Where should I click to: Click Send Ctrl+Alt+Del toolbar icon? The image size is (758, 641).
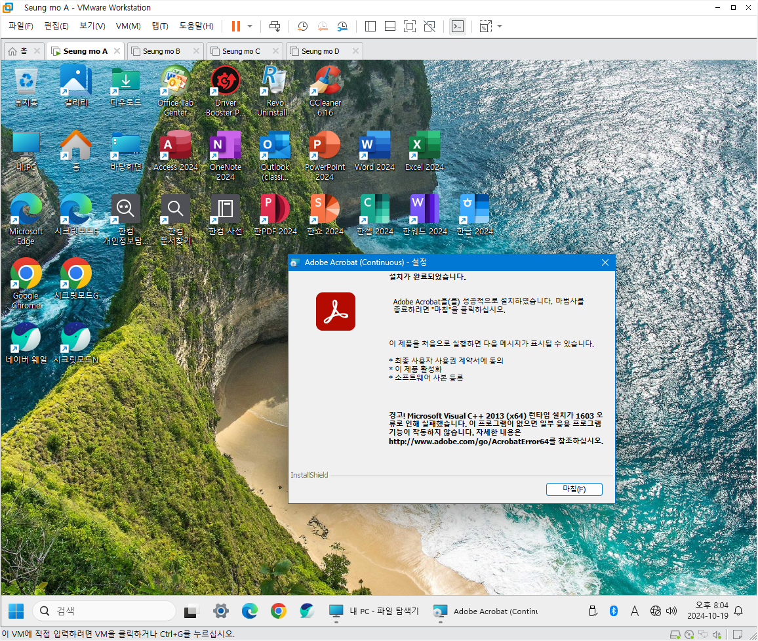(x=275, y=26)
